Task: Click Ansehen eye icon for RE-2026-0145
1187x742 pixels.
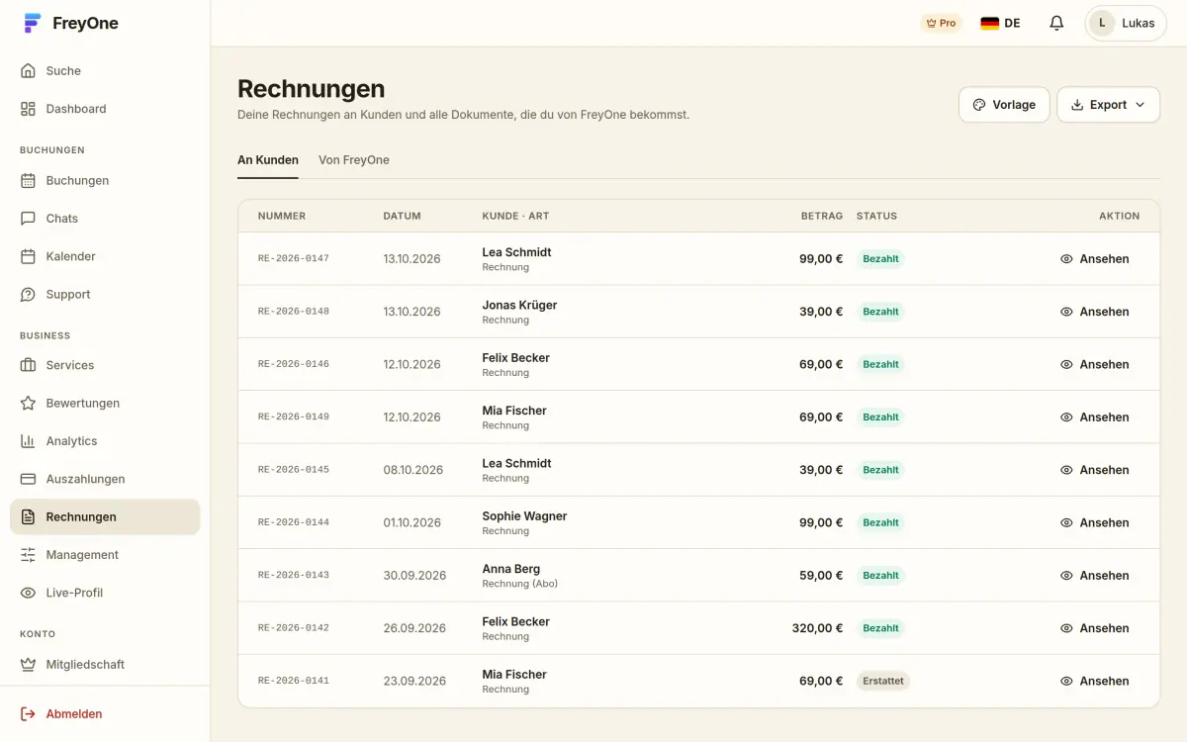Action: (x=1066, y=470)
